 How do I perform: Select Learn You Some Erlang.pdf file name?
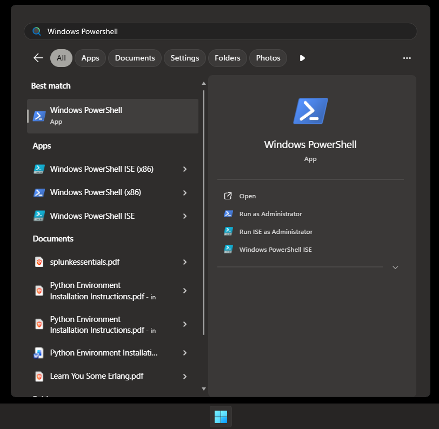[97, 376]
